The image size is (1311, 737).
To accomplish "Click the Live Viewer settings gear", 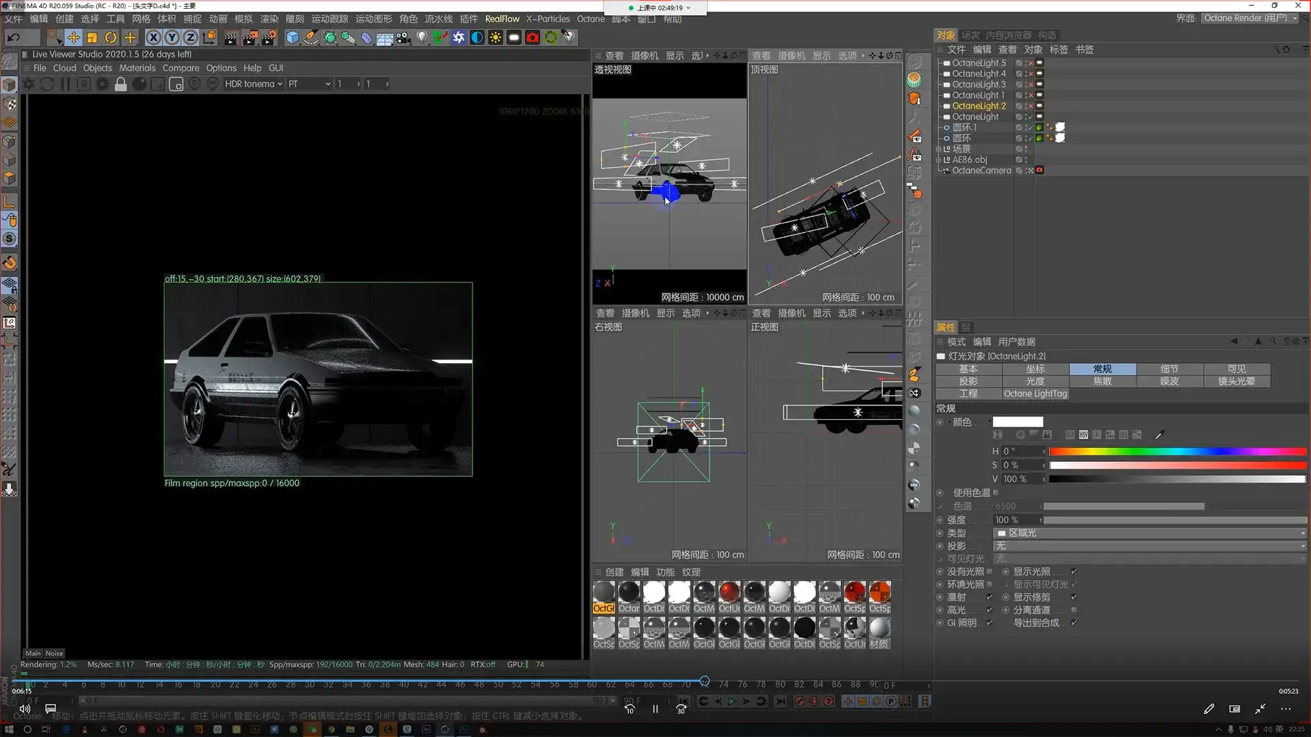I will click(102, 84).
